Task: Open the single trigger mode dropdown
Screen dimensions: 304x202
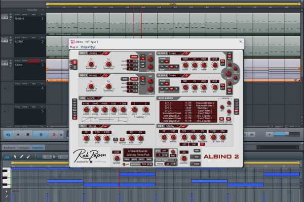Action: point(166,160)
